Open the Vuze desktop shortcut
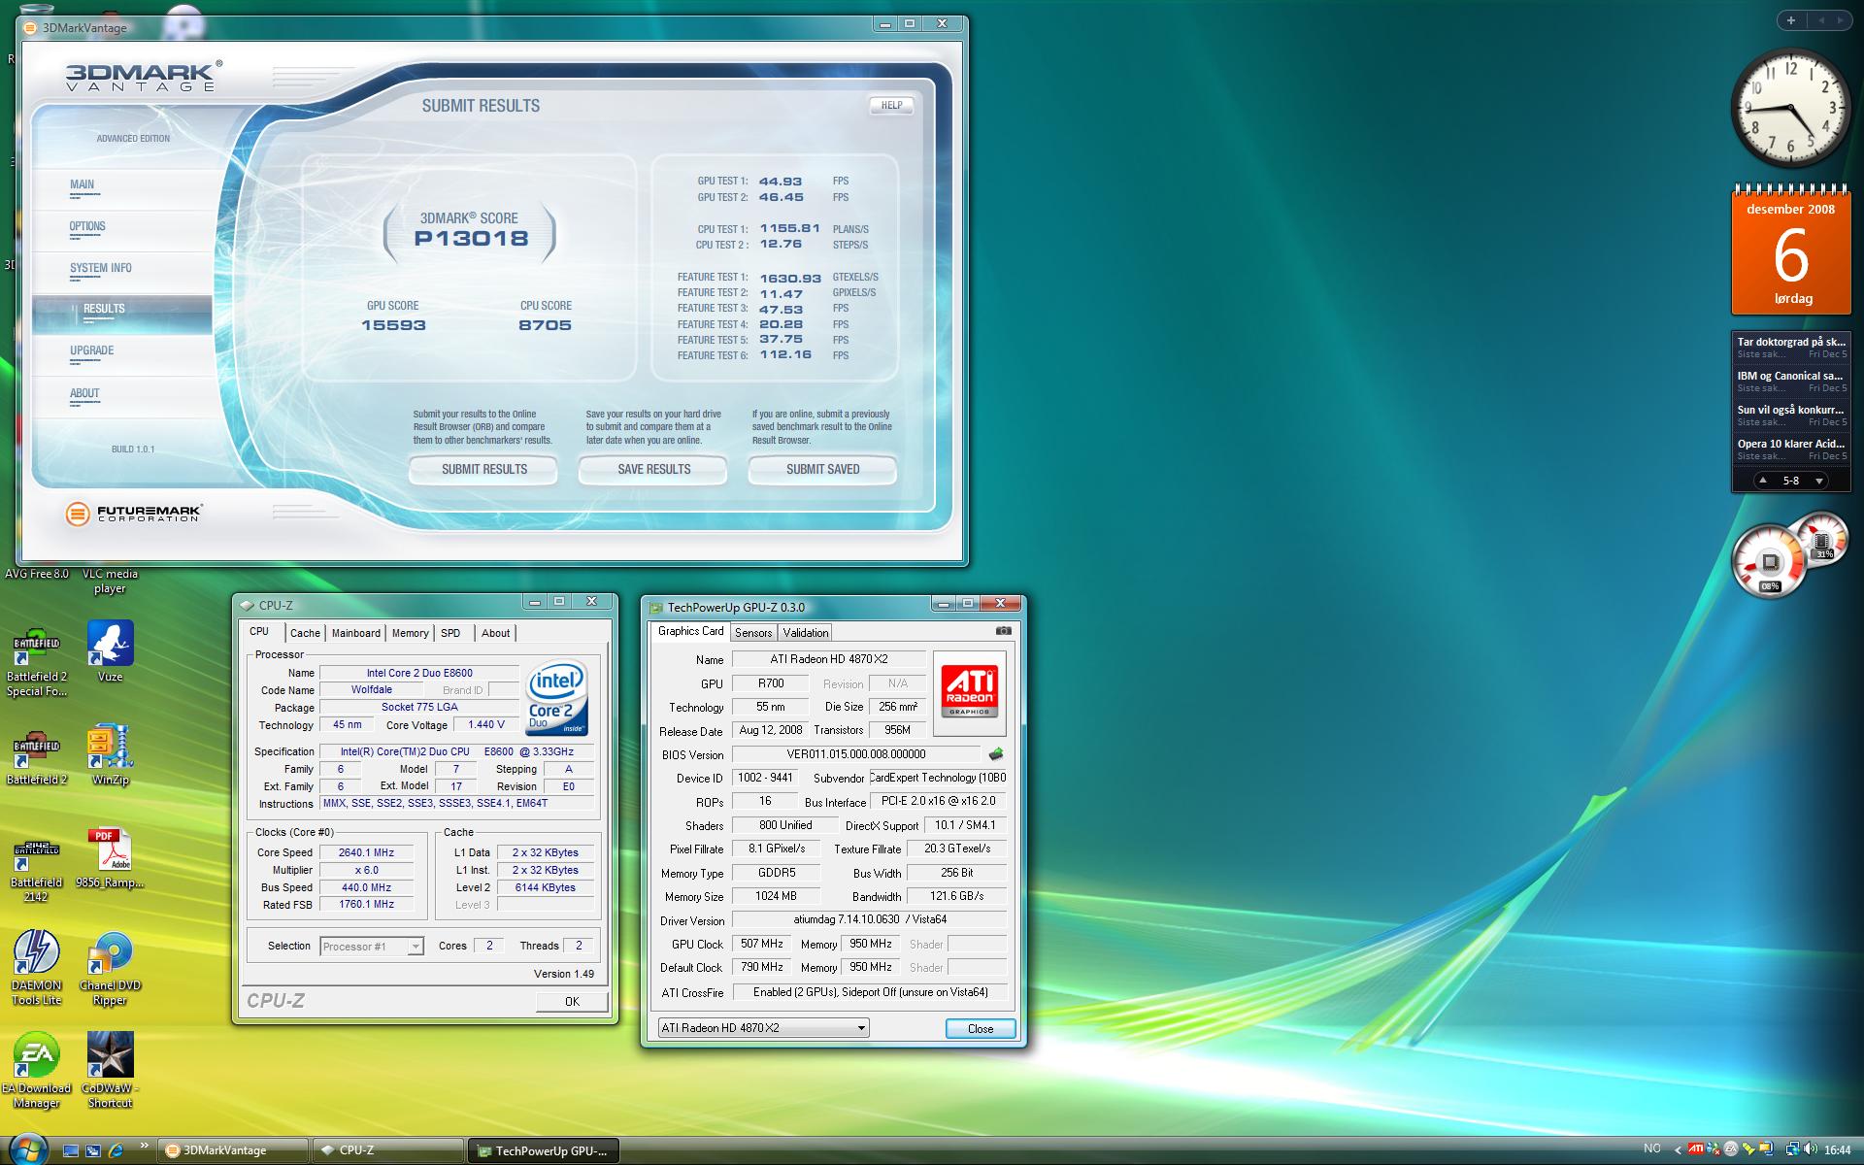This screenshot has width=1864, height=1165. pos(110,652)
